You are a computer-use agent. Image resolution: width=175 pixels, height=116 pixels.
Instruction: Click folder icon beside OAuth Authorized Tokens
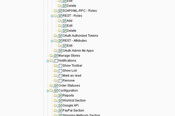(56, 36)
